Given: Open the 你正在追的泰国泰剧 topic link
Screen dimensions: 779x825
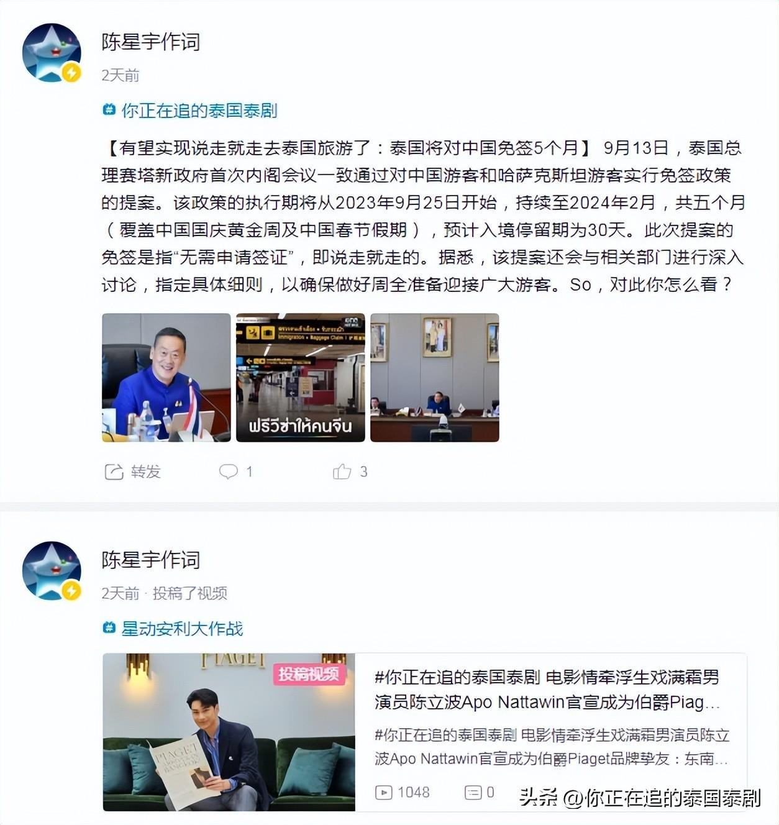Looking at the screenshot, I should click(199, 111).
